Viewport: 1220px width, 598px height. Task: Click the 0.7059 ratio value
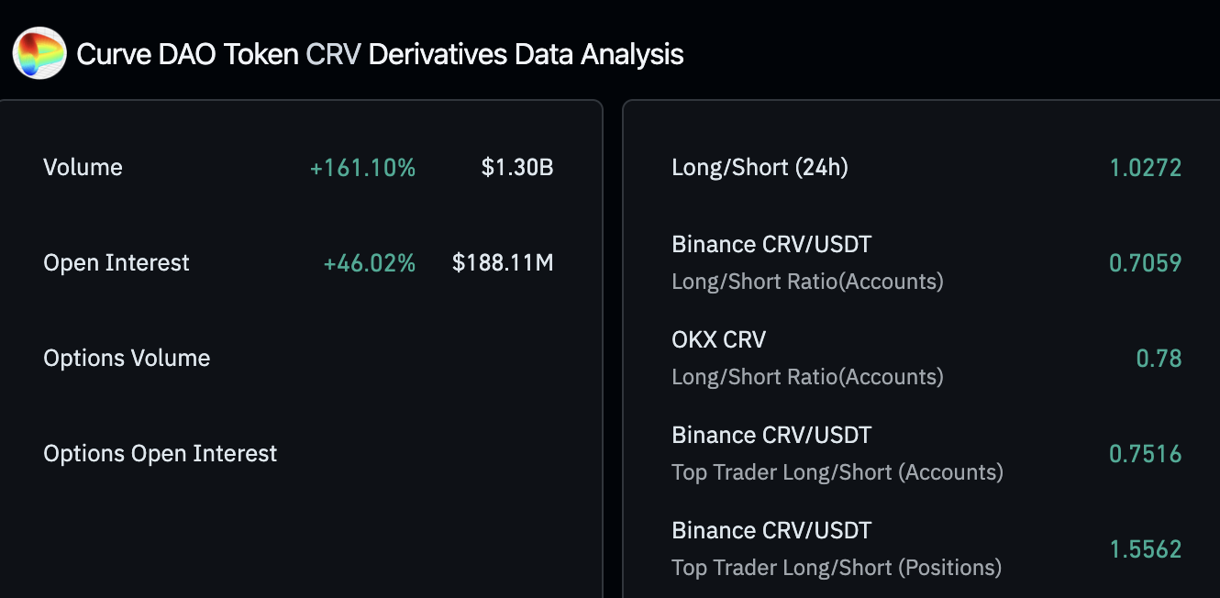coord(1145,263)
